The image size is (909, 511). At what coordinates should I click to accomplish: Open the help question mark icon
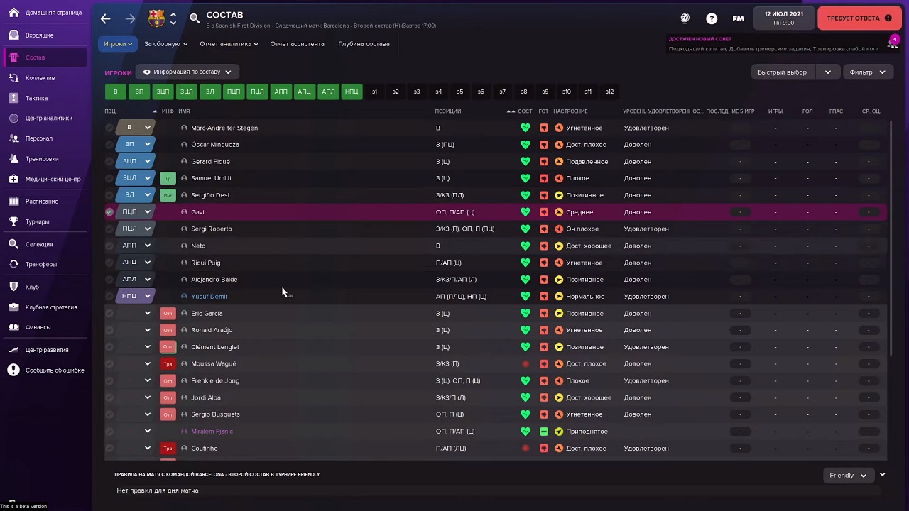click(x=712, y=18)
